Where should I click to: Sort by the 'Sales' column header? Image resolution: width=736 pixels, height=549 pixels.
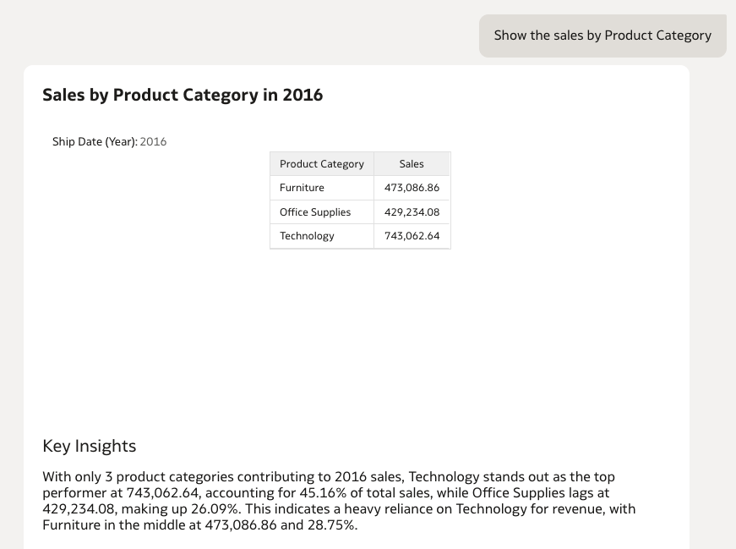[412, 164]
